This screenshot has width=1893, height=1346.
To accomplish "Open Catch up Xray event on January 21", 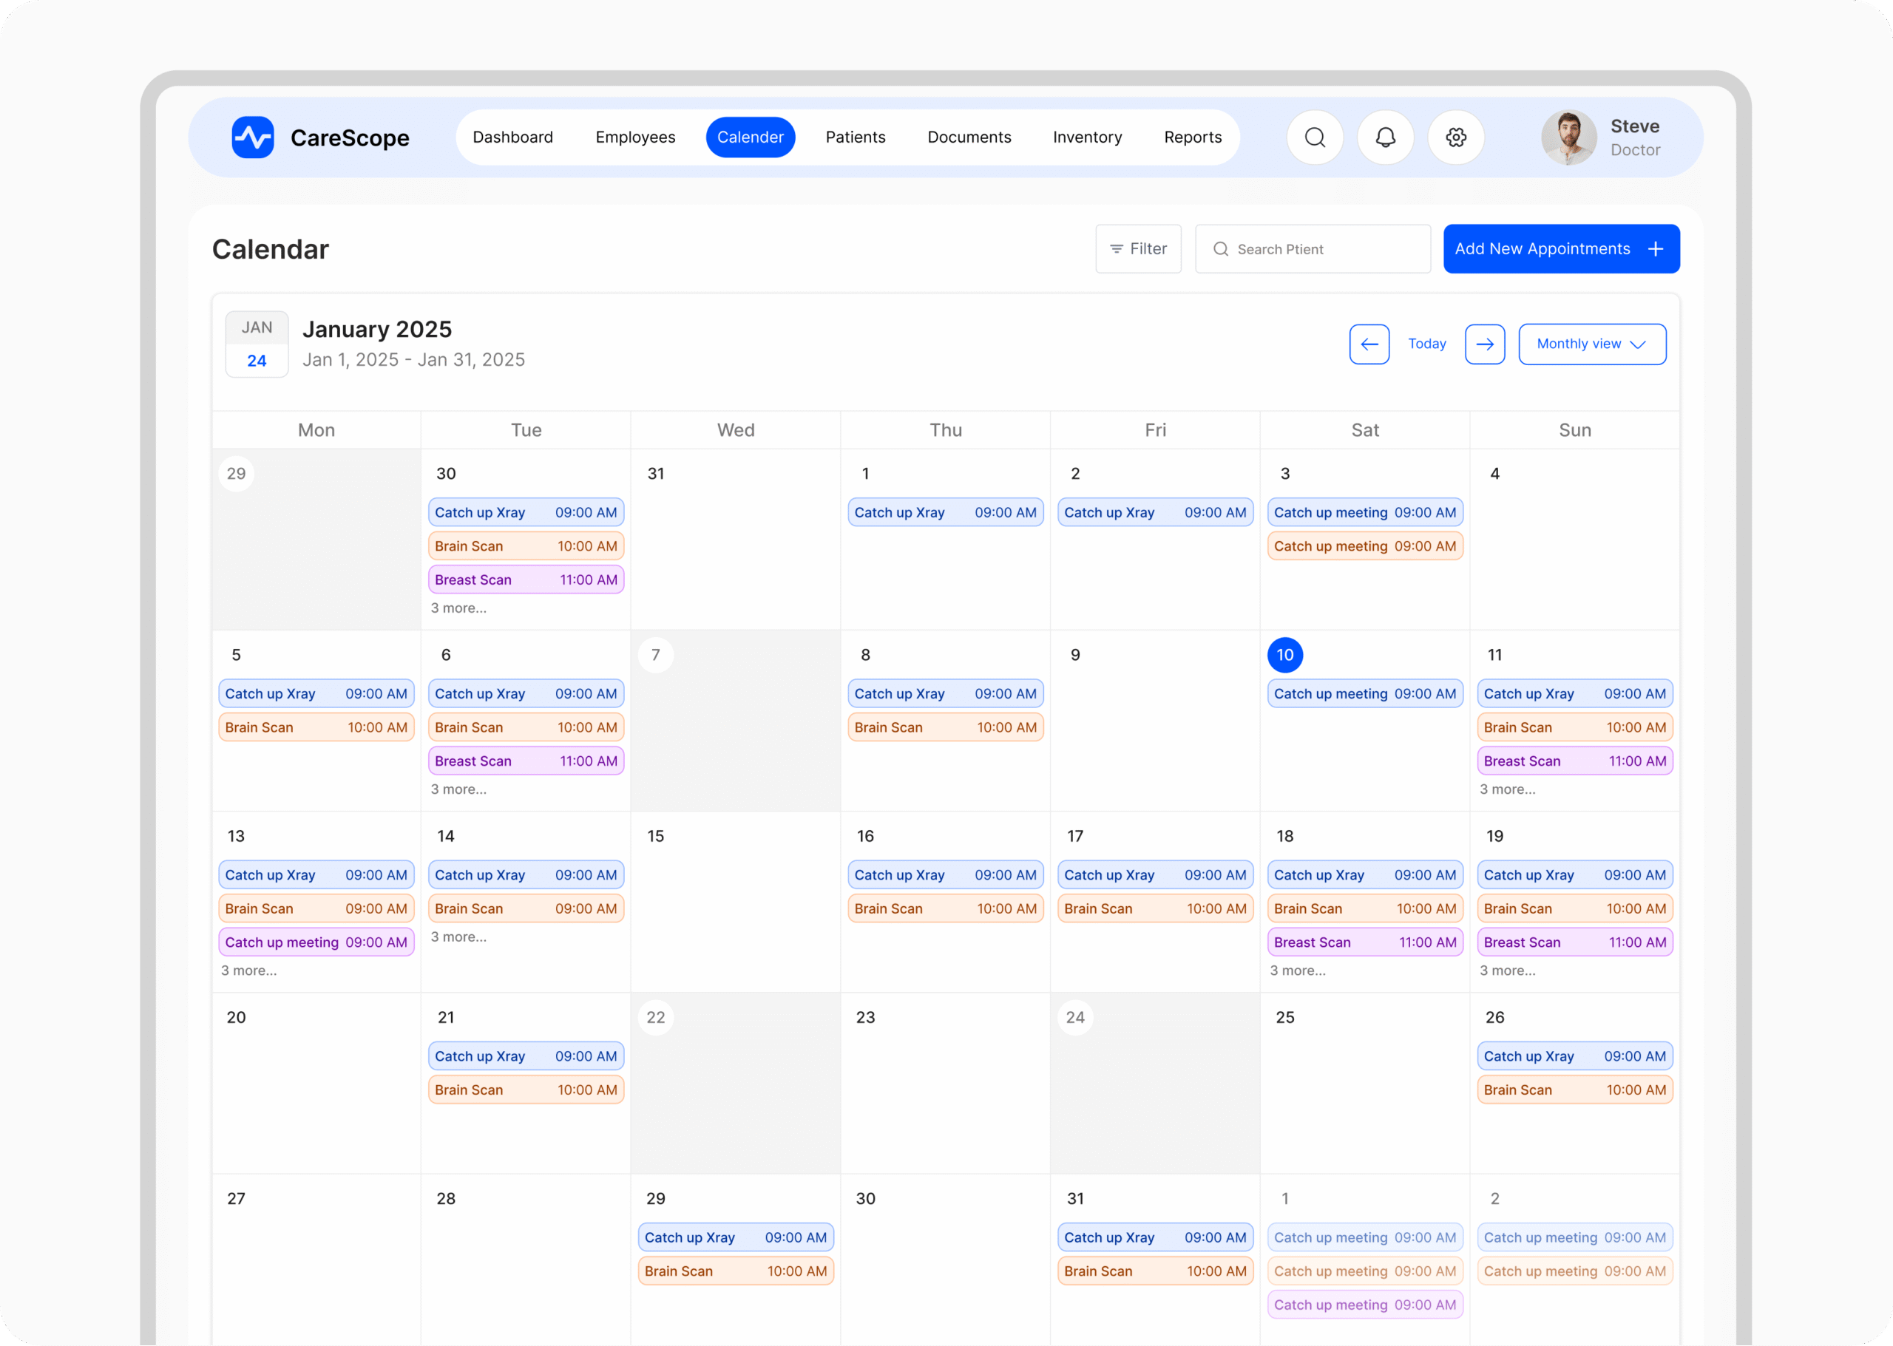I will pos(526,1056).
